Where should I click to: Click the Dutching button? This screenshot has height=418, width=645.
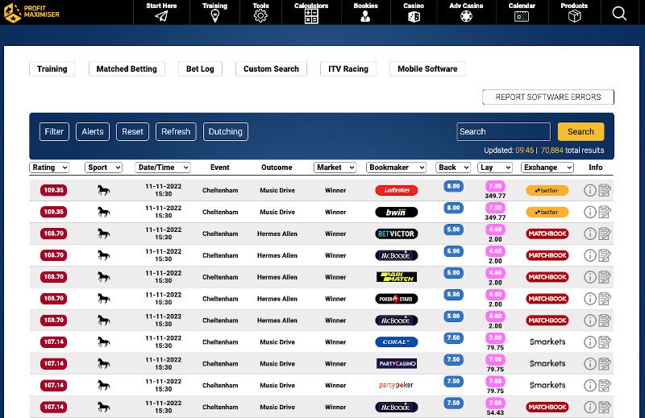(x=226, y=131)
